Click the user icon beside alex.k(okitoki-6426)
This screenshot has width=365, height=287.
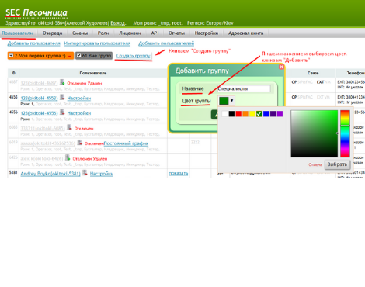point(68,157)
